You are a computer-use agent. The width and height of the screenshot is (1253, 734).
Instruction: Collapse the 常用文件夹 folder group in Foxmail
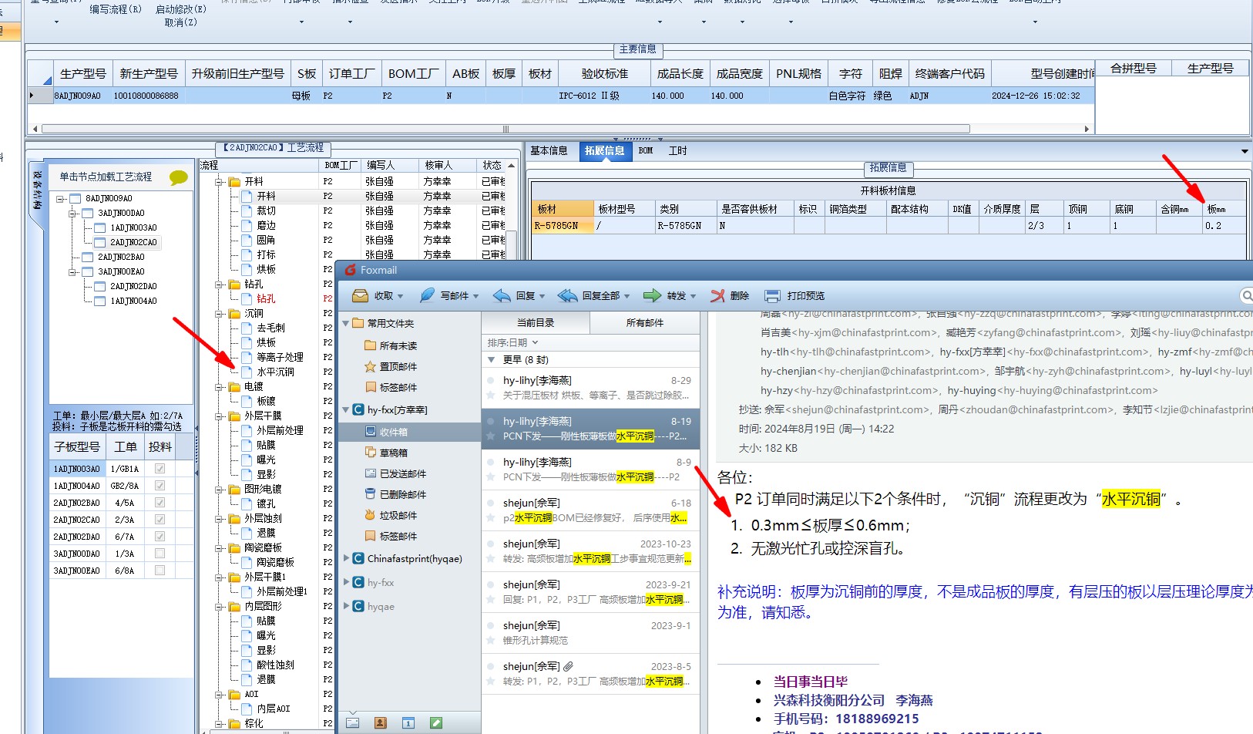pyautogui.click(x=346, y=324)
